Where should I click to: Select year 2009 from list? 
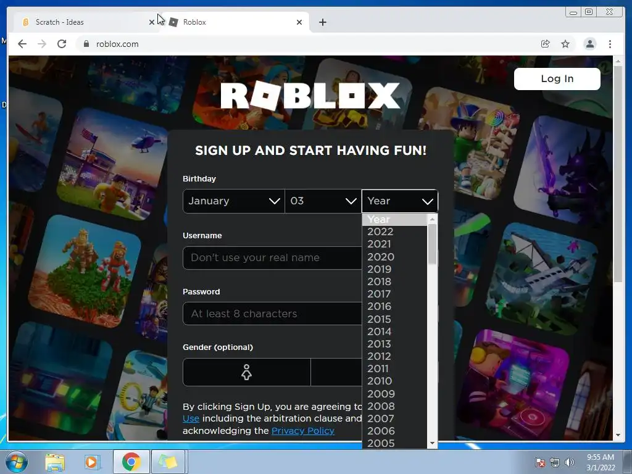click(394, 394)
